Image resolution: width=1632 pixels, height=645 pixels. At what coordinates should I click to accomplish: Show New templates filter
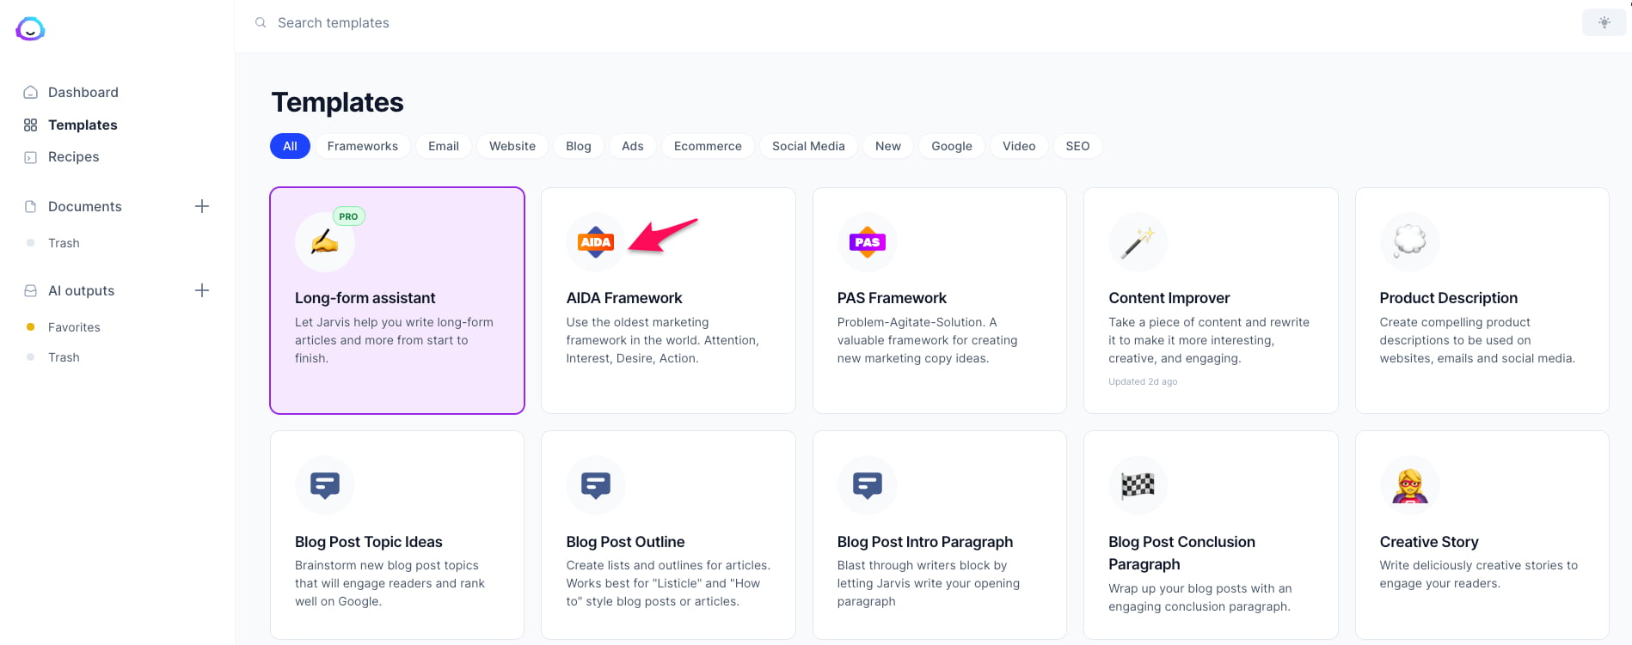pos(888,146)
